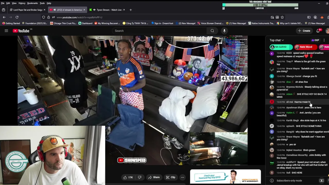Open site permissions icon in address bar
The image size is (329, 185).
pyautogui.click(x=53, y=17)
